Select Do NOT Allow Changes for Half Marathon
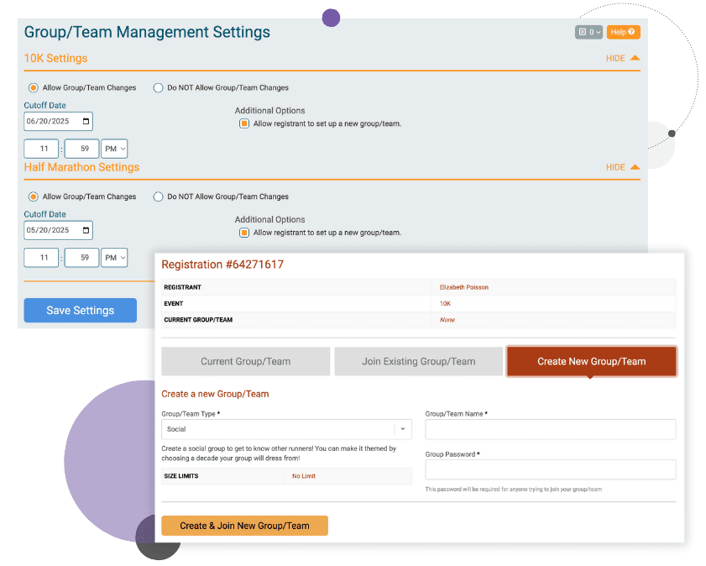This screenshot has width=706, height=566. pyautogui.click(x=158, y=197)
